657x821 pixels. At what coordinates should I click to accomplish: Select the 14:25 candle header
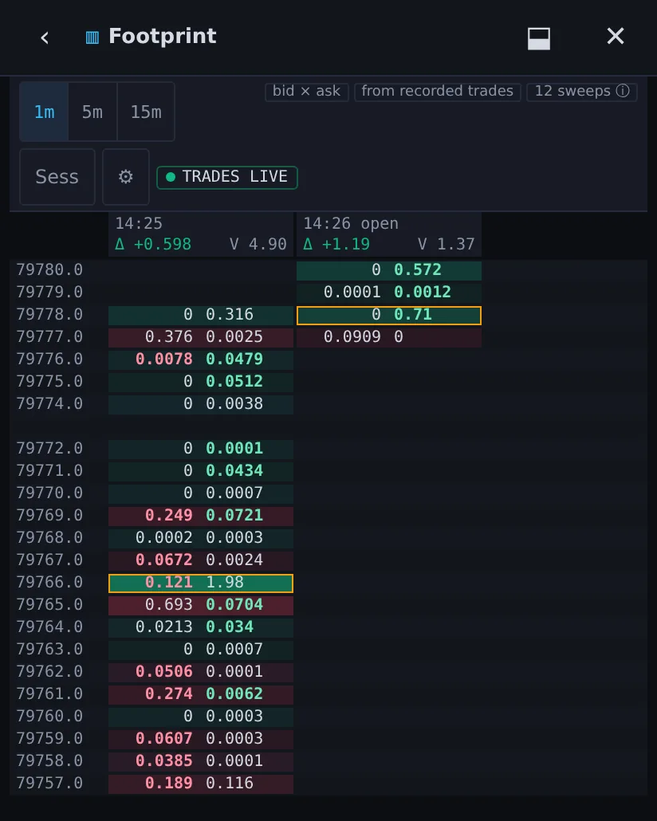tap(201, 234)
